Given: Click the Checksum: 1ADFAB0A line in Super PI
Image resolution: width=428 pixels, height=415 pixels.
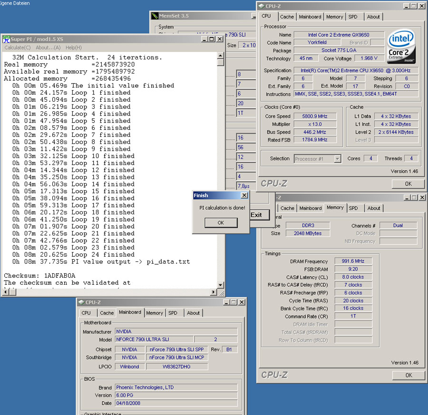Looking at the screenshot, I should tap(39, 276).
